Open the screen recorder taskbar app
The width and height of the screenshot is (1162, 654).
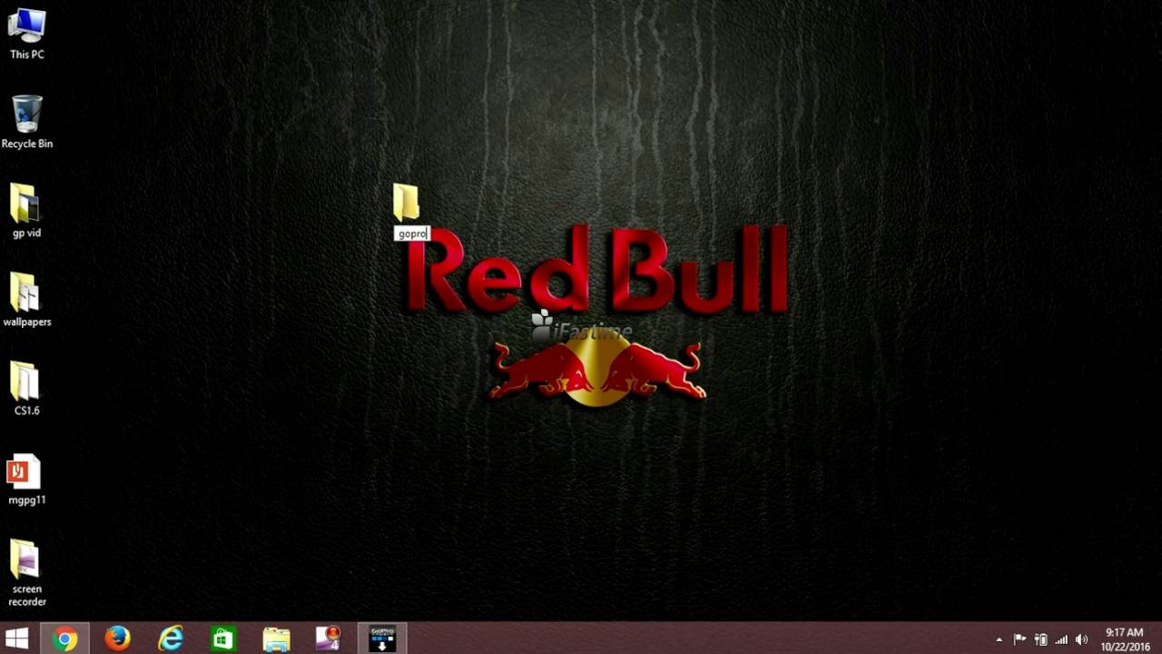point(329,639)
